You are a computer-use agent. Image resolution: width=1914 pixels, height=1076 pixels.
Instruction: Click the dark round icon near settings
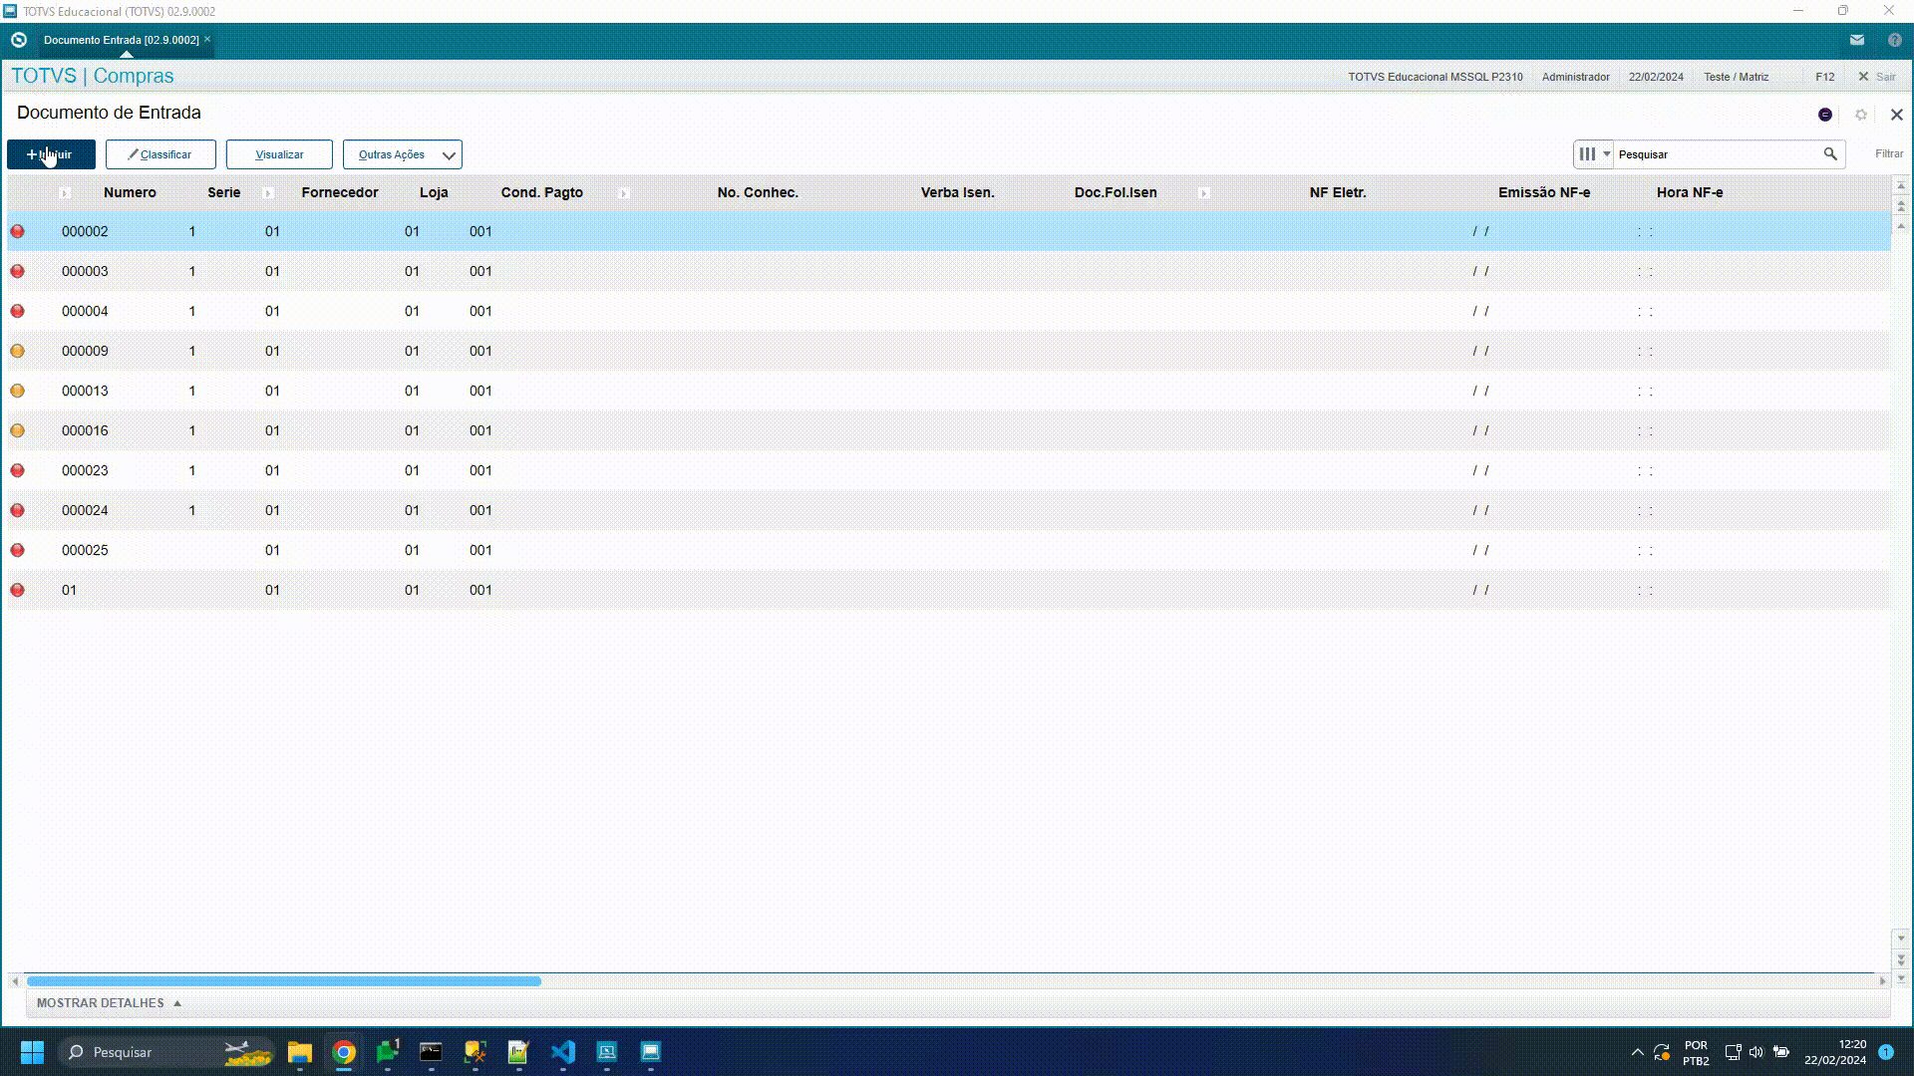1824,115
